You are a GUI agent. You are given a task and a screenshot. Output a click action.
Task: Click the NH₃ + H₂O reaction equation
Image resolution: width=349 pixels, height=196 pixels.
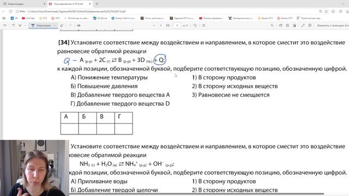click(127, 164)
